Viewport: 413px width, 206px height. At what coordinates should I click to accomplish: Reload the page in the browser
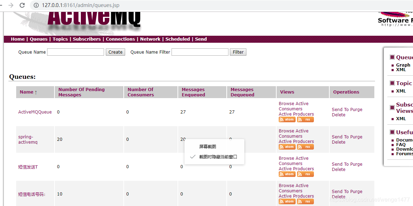pos(22,5)
